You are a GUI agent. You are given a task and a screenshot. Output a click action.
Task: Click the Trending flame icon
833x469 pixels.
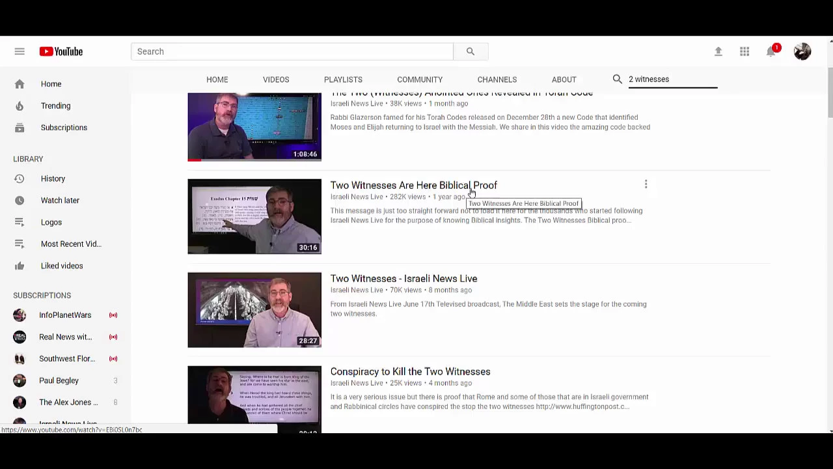(x=20, y=106)
